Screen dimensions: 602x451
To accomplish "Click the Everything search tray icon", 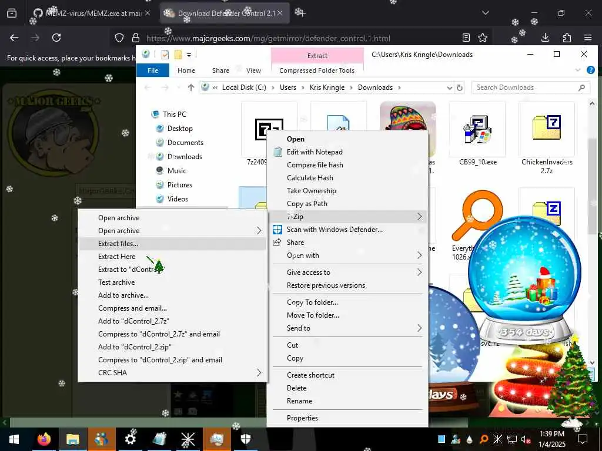I will pyautogui.click(x=484, y=439).
